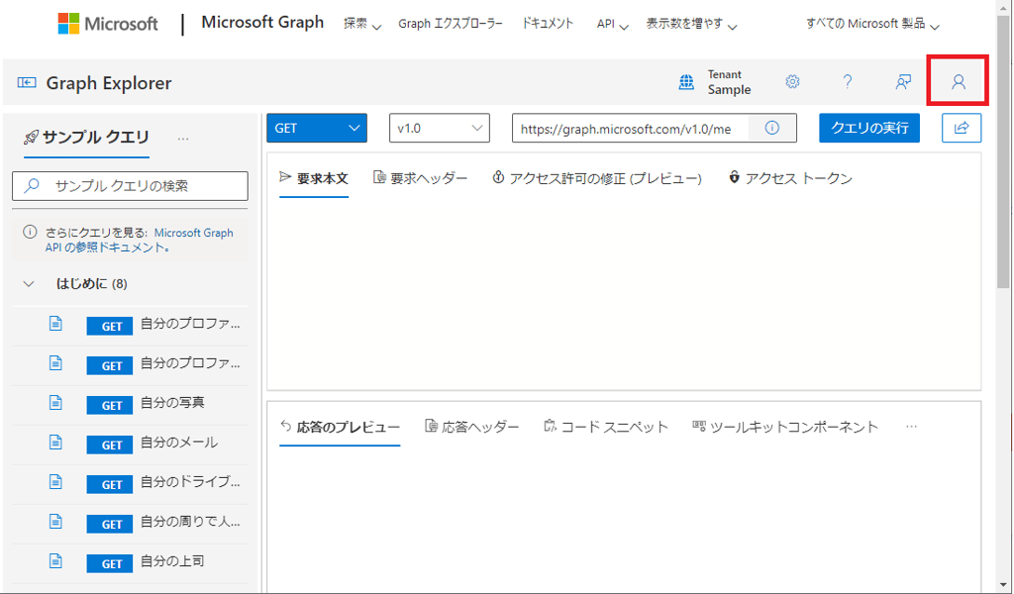The image size is (1014, 594).
Task: Select the サンプル クエリ tab
Action: point(87,137)
